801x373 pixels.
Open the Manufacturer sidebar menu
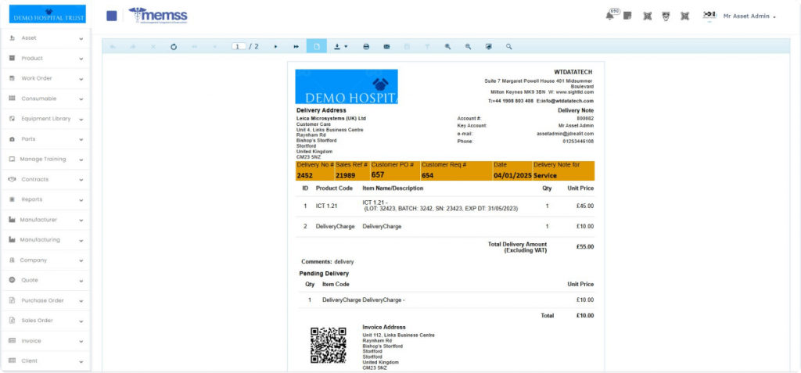45,220
